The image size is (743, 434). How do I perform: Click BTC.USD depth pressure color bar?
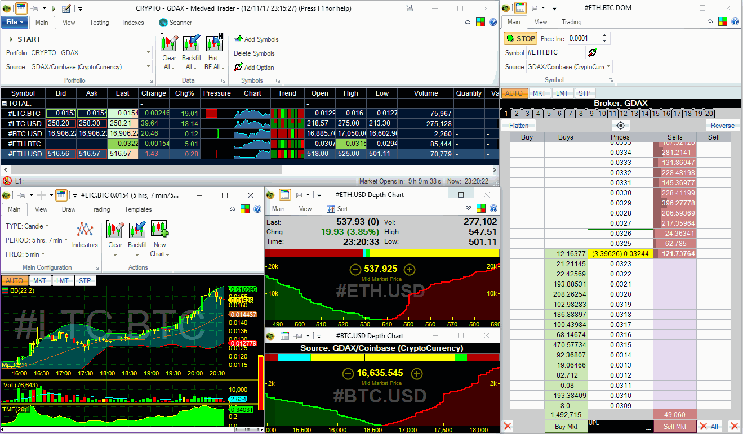pyautogui.click(x=382, y=357)
